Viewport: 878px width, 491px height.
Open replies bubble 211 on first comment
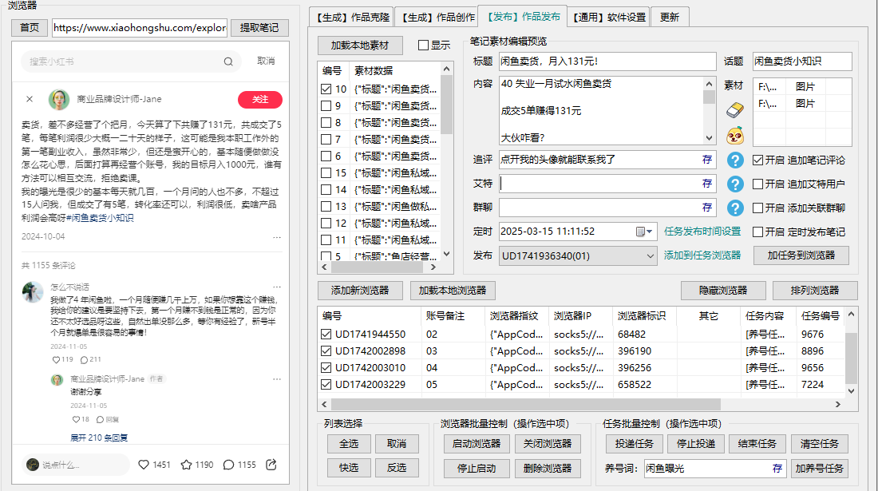click(84, 360)
